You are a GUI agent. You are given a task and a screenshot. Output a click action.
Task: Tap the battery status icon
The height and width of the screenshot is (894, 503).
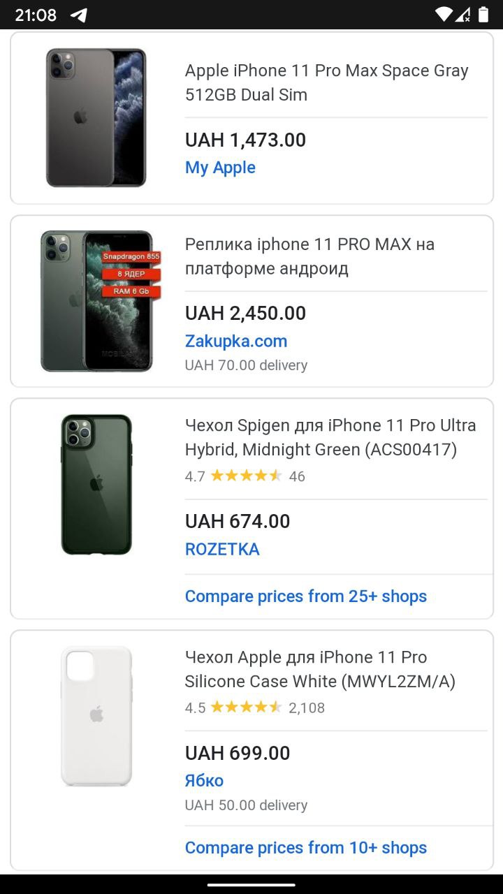[x=483, y=14]
